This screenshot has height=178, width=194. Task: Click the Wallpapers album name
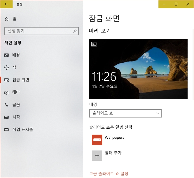point(114,138)
